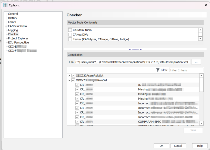Select the ODX-F tree entry
The width and height of the screenshot is (210, 150).
[x=23, y=51]
